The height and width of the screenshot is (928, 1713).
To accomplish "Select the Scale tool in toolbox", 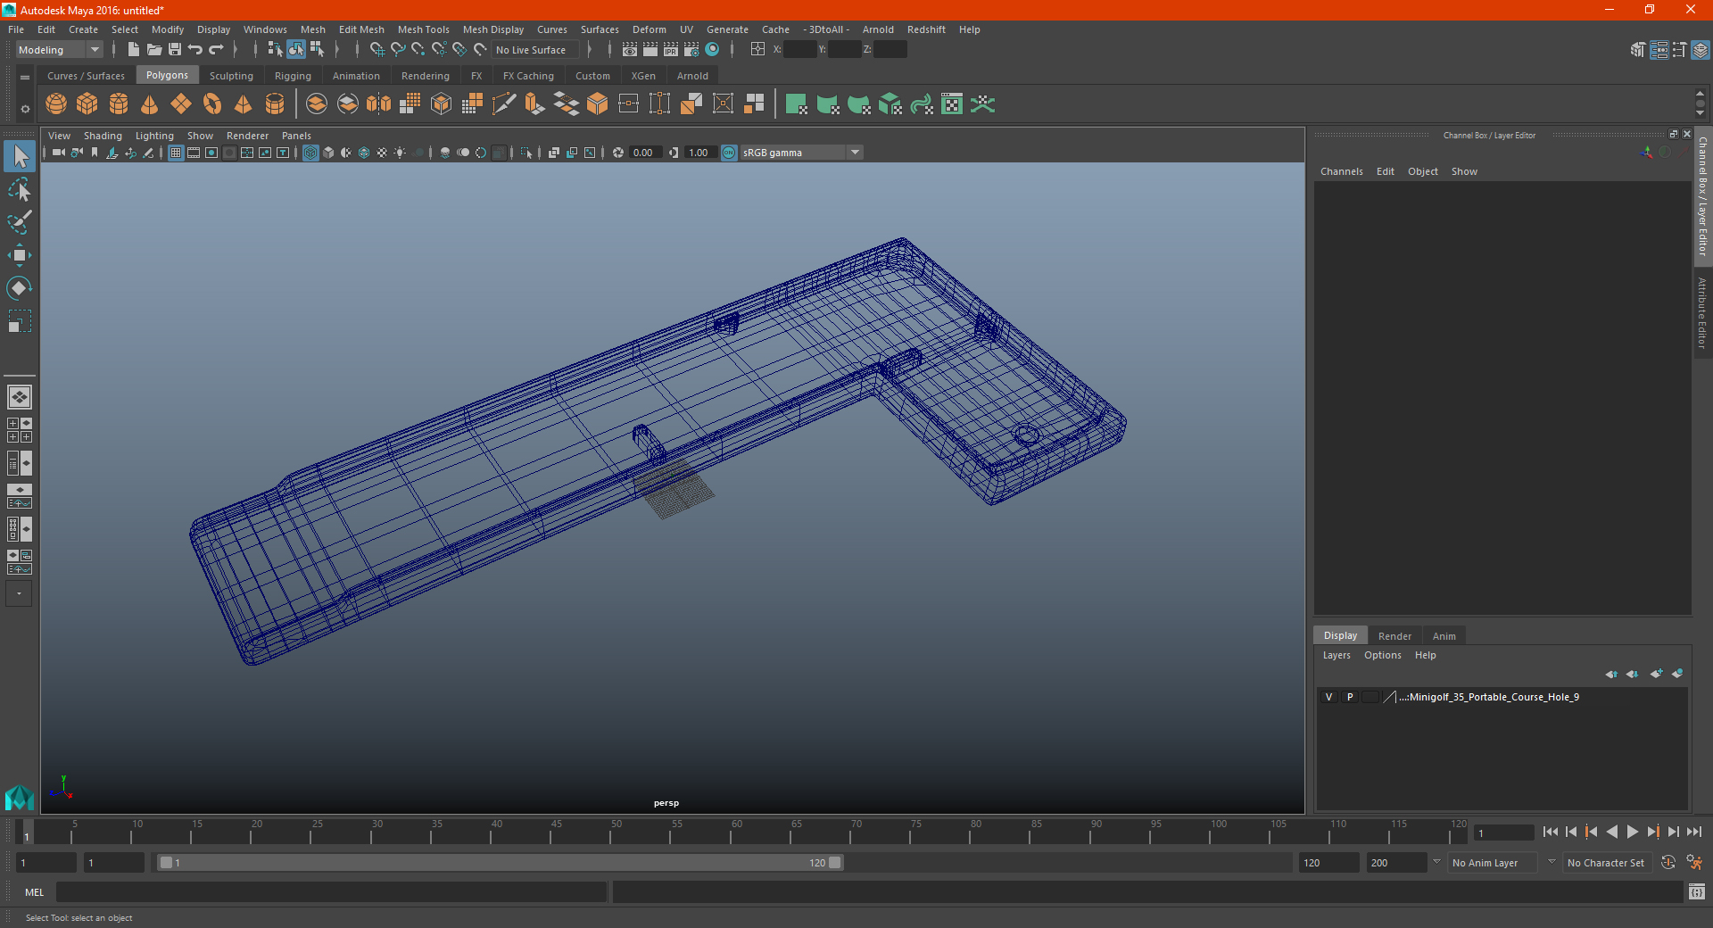I will 20,321.
